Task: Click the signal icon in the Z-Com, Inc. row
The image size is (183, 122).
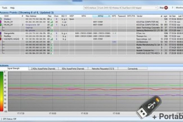Action: pyautogui.click(x=52, y=34)
